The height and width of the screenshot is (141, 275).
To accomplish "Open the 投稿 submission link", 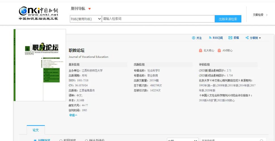I will point(236,38).
